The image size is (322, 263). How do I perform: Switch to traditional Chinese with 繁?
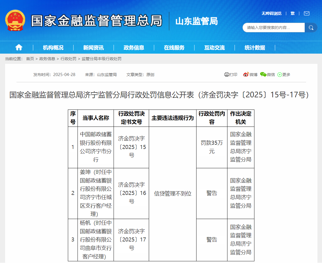click(x=293, y=14)
